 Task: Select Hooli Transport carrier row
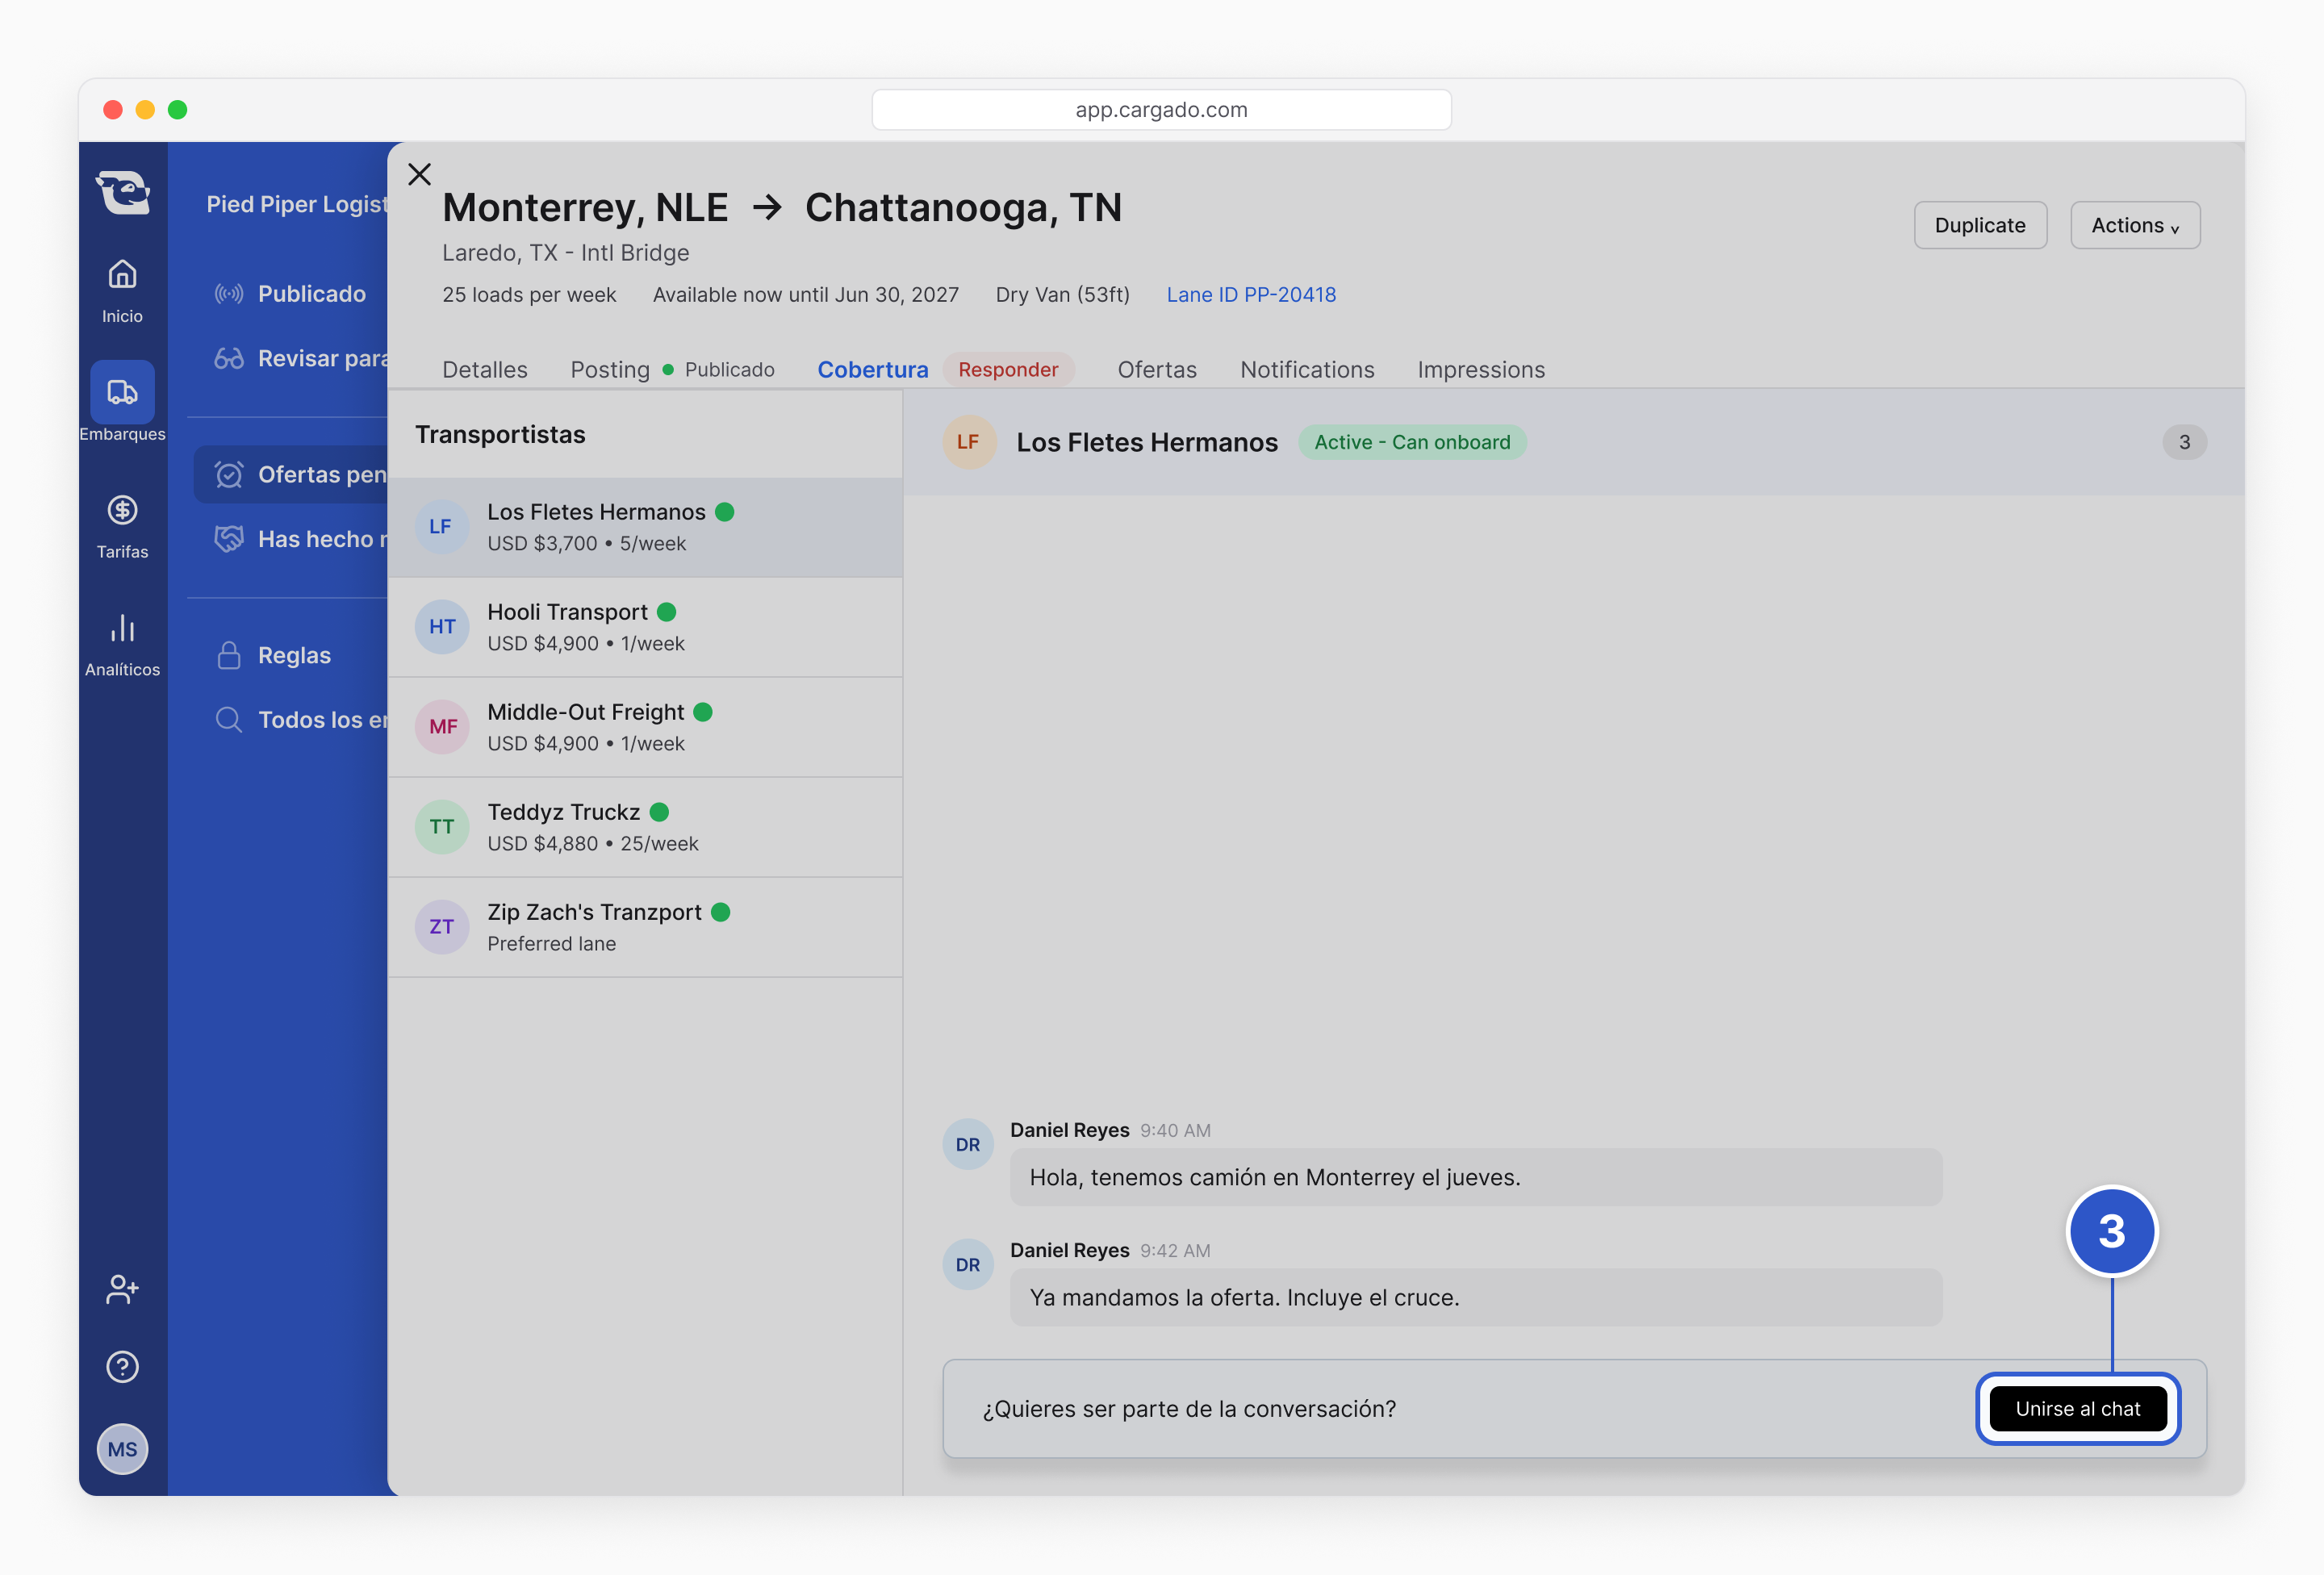pos(645,627)
